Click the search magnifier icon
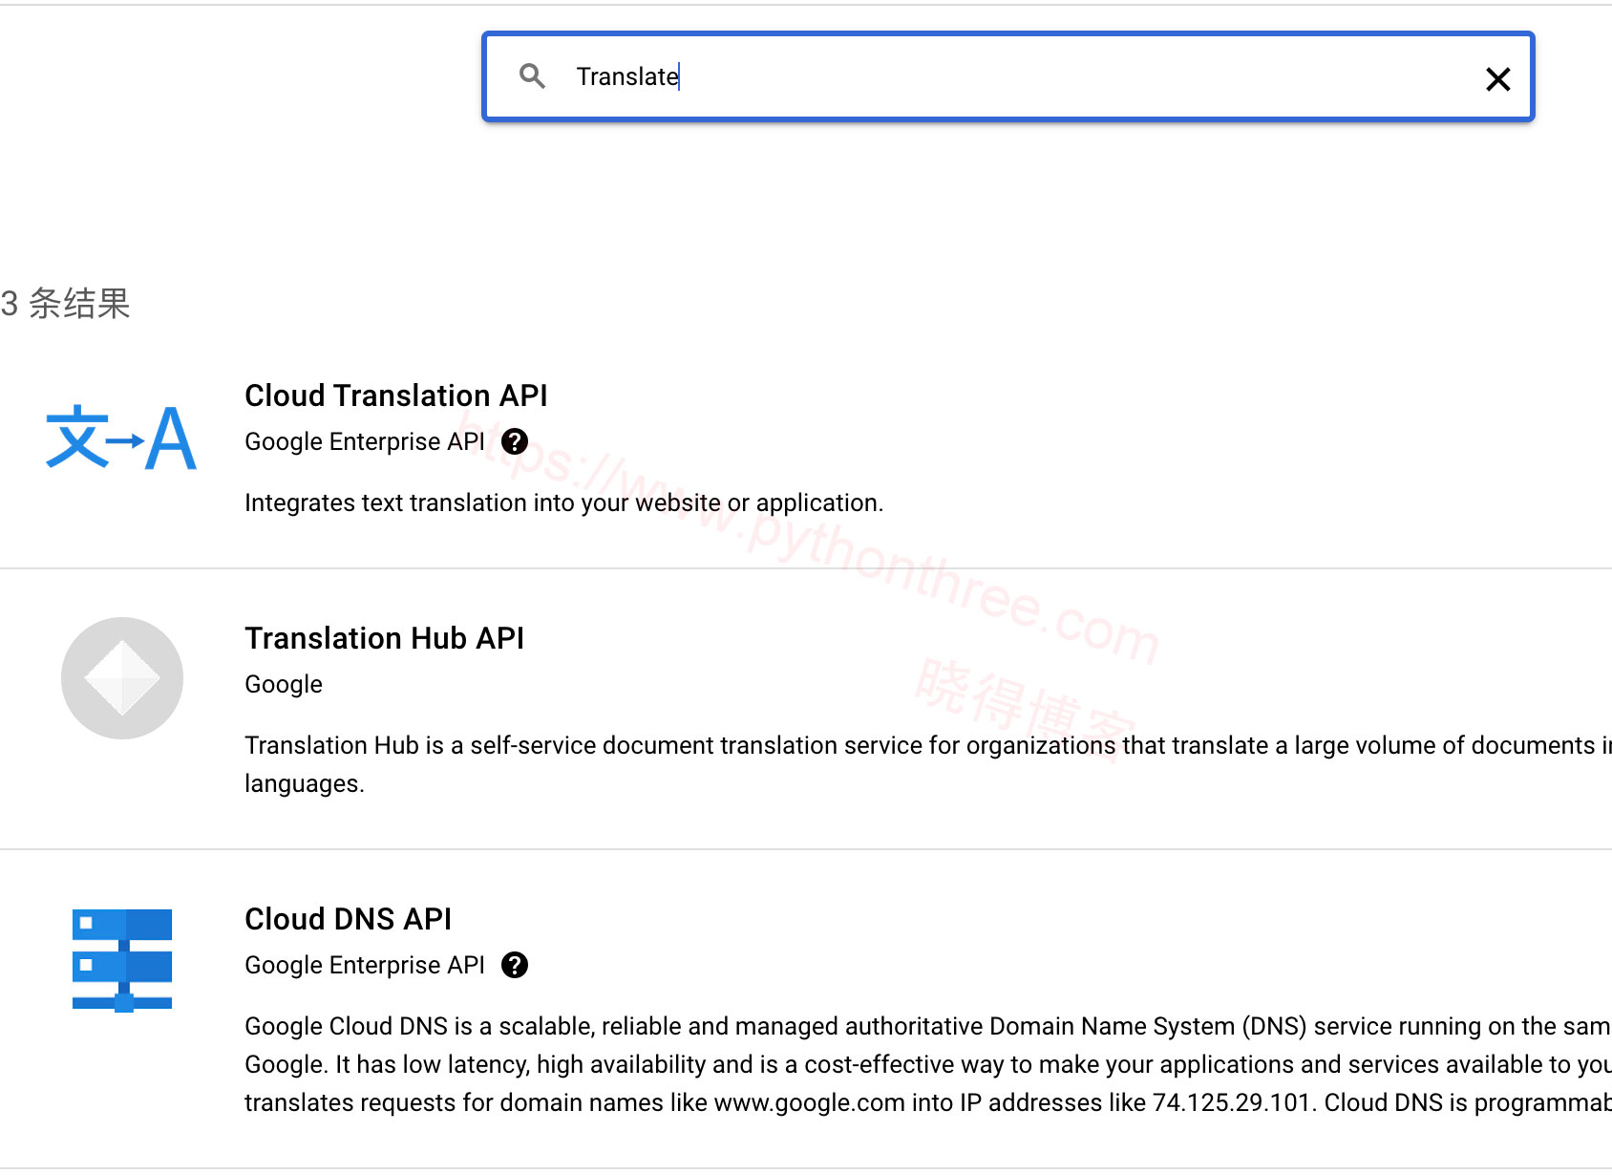 (532, 76)
